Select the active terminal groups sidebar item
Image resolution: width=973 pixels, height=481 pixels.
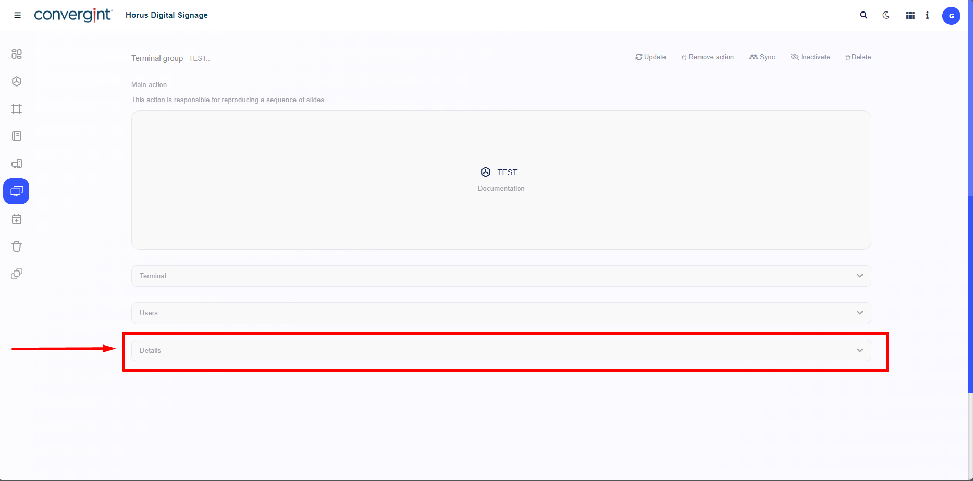click(17, 191)
